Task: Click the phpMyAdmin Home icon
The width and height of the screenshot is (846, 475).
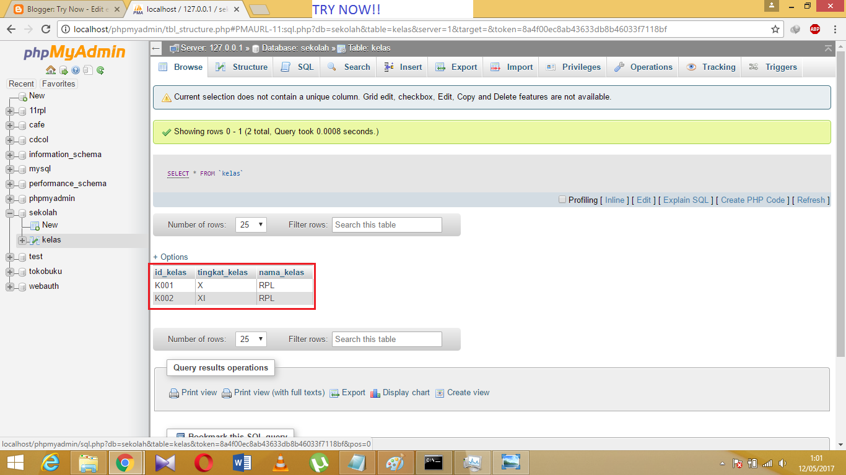Action: (x=50, y=70)
